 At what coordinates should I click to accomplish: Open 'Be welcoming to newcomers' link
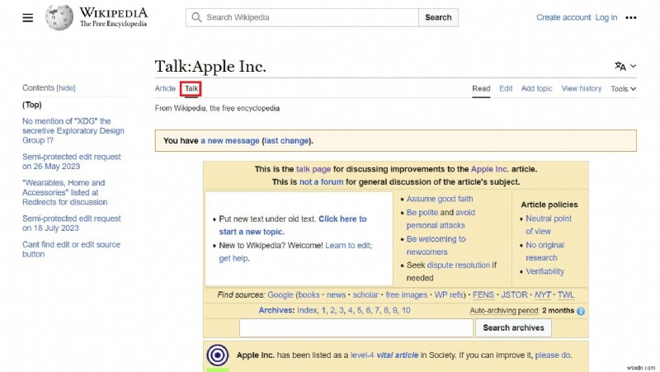pos(436,245)
